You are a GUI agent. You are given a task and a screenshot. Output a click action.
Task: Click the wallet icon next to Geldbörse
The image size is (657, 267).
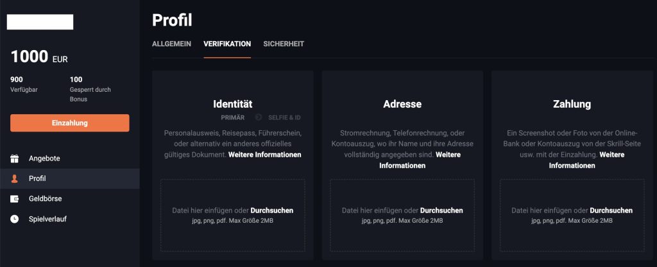[15, 199]
